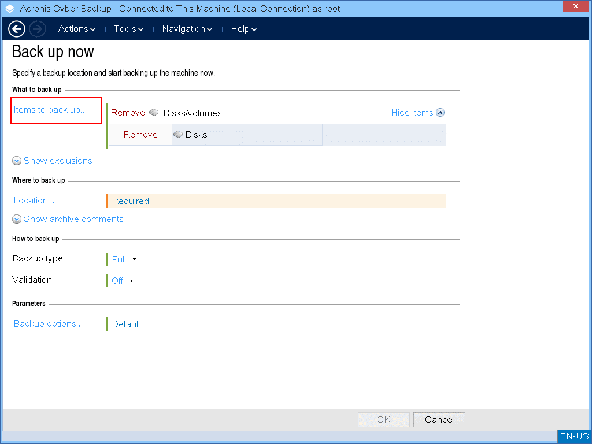This screenshot has width=592, height=444.
Task: Click Hide items link
Action: [412, 113]
